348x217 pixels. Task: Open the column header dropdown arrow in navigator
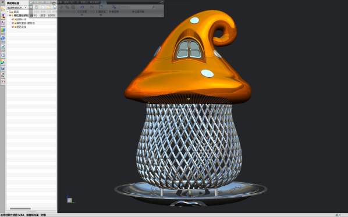pos(26,8)
